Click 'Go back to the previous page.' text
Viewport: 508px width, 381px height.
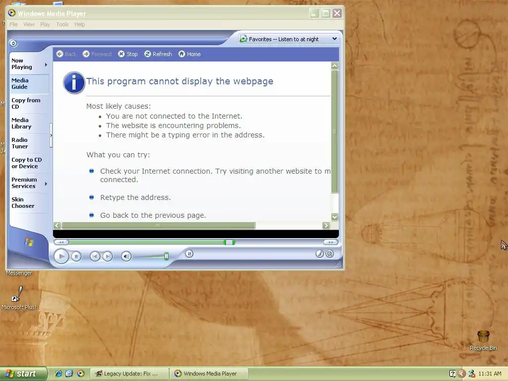coord(153,215)
